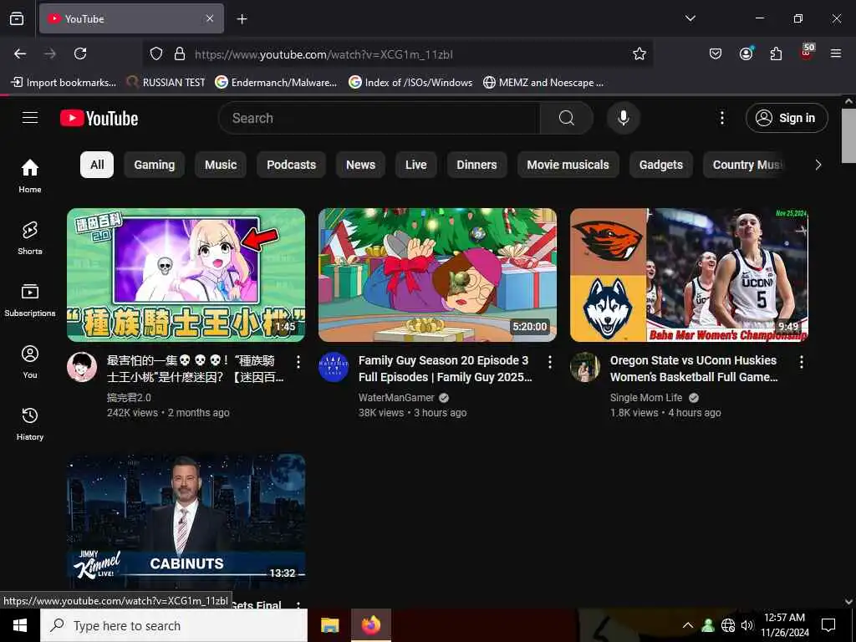Open Endermanch/Malware bookmark
856x642 pixels.
276,83
